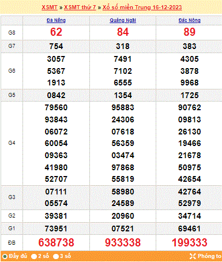Screen dimensions: 222x262
Task: Click the Phóng to expand icon
Action: (193, 256)
